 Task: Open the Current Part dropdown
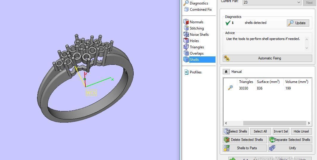(x=272, y=2)
